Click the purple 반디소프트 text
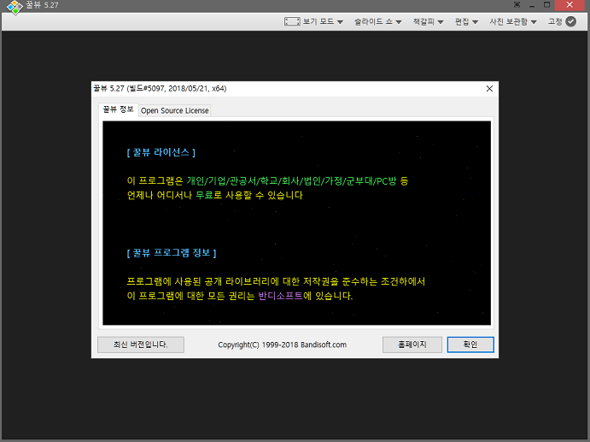 [x=281, y=296]
